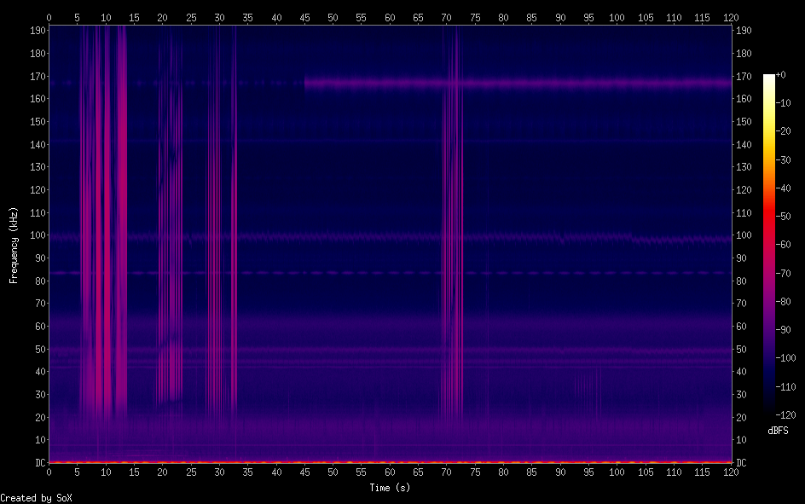Select the 60 tick on the bottom time axis
Screen dimensions: 805x504
[390, 472]
